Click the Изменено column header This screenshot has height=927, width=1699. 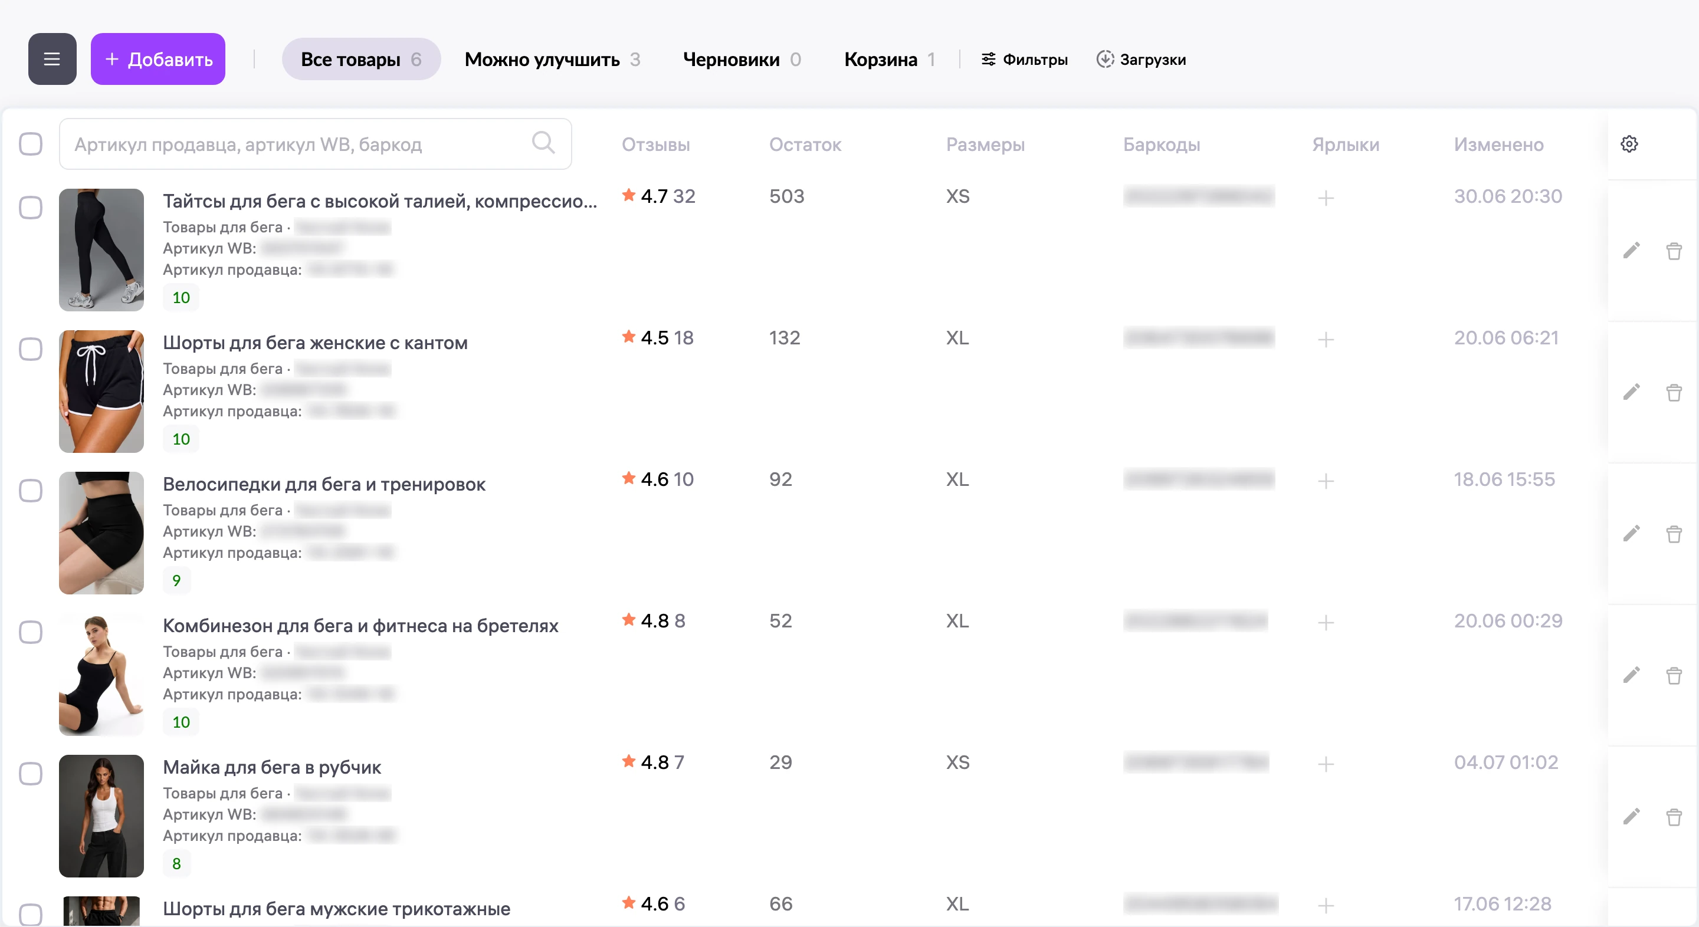pyautogui.click(x=1498, y=144)
